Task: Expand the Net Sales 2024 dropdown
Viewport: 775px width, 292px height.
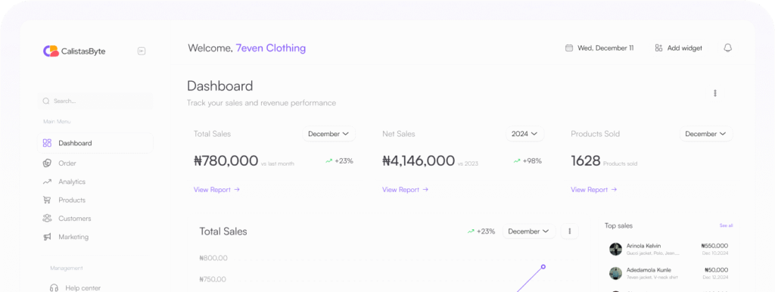Action: pyautogui.click(x=524, y=134)
